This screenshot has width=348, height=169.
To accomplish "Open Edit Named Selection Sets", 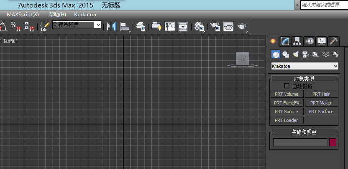I will coord(45,27).
